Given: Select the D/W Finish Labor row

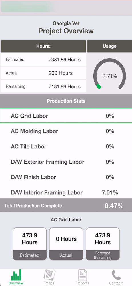Looking at the screenshot, I should (x=66, y=177).
